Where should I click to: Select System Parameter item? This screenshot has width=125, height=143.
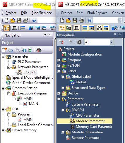[85, 104]
